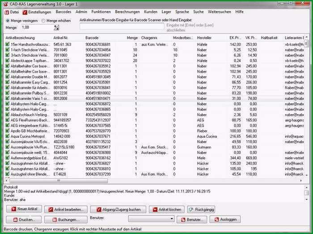Open the Benutzer dropdown list
Viewport: 313px width, 234px height.
[171, 219]
